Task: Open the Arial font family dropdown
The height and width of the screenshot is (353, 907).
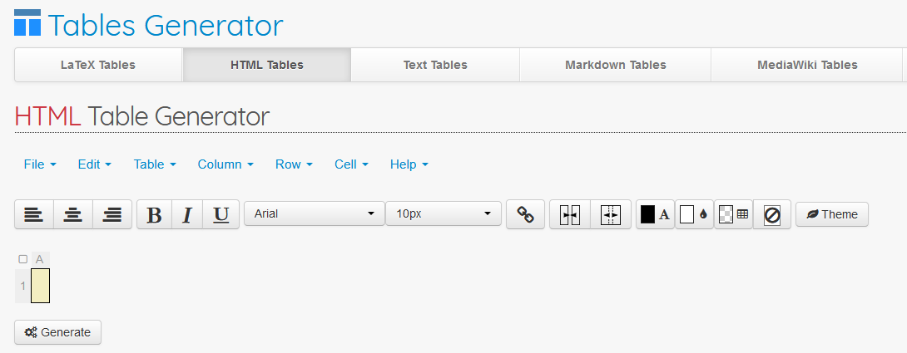Action: (x=314, y=214)
